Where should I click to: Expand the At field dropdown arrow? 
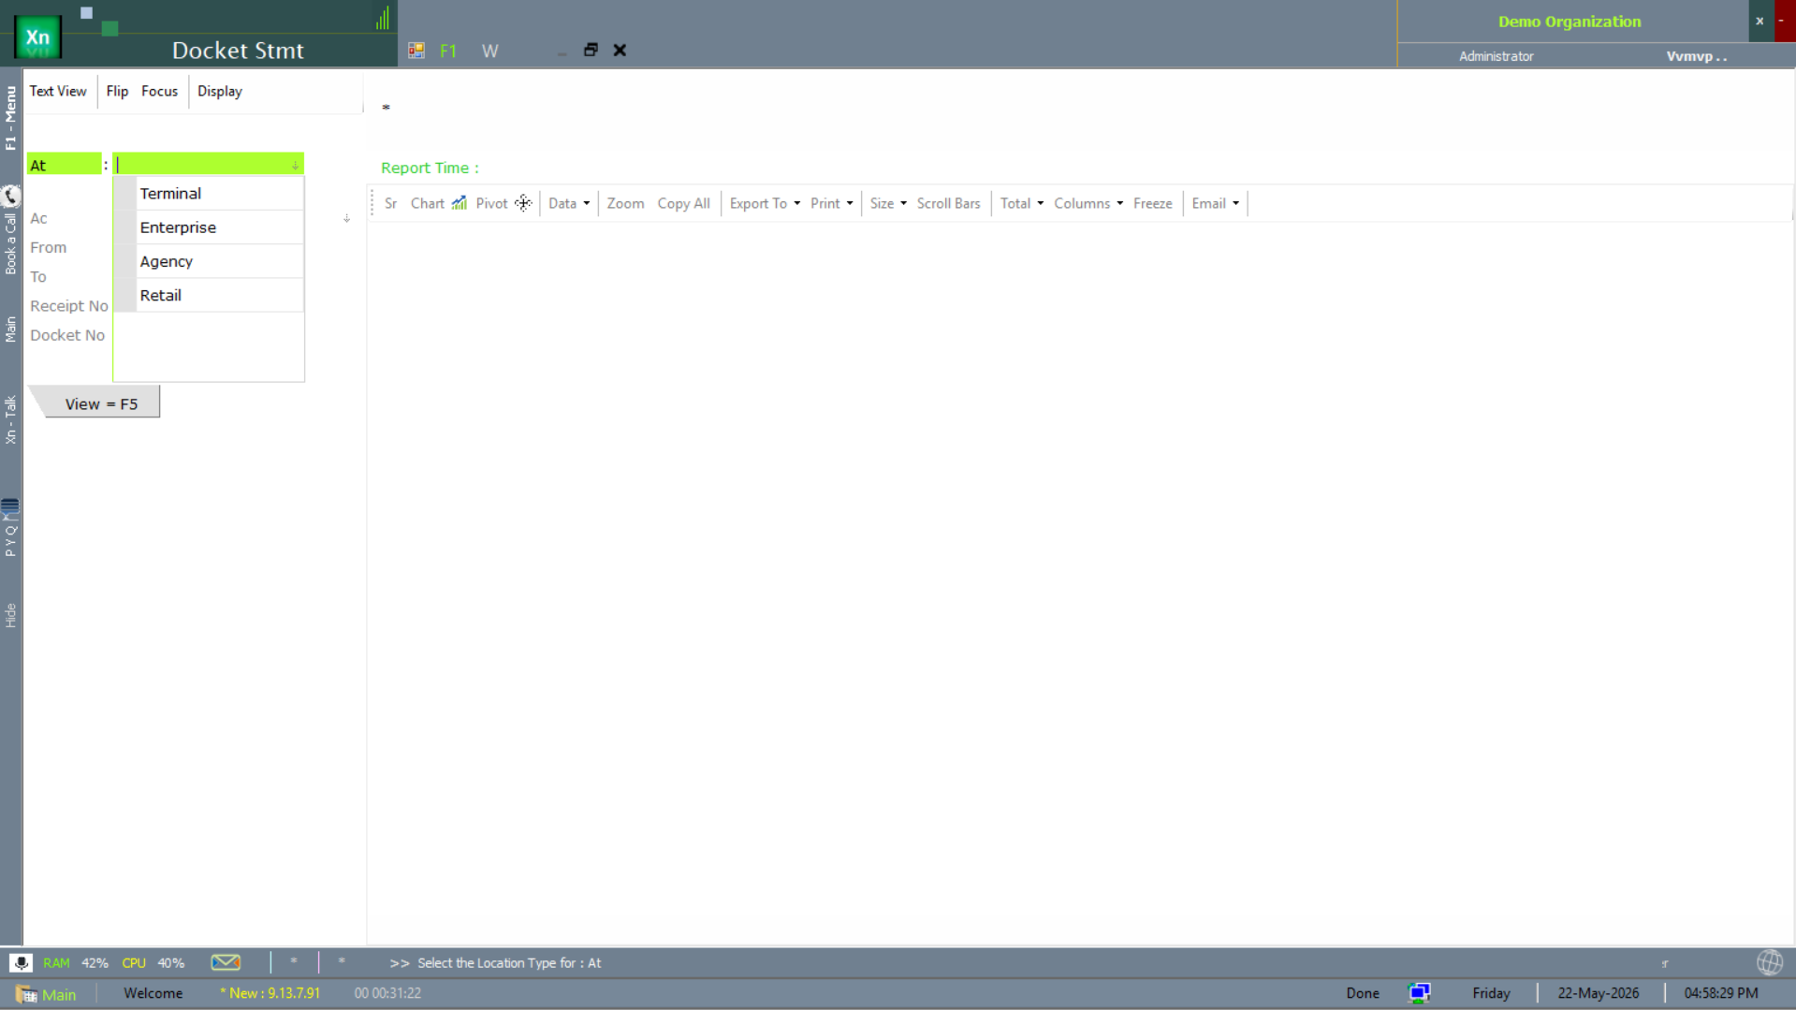[x=296, y=166]
